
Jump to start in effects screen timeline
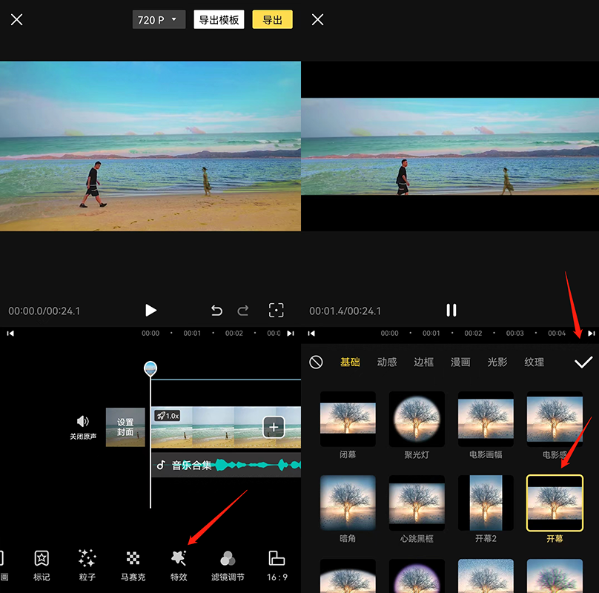pyautogui.click(x=311, y=333)
